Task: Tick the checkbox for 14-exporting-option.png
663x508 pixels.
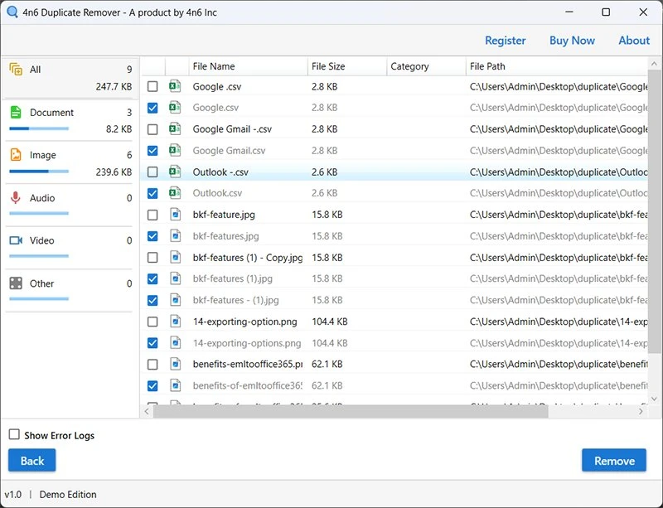Action: point(152,322)
